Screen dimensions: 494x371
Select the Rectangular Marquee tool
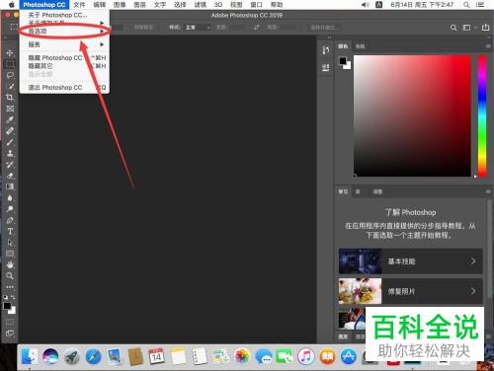[10, 64]
